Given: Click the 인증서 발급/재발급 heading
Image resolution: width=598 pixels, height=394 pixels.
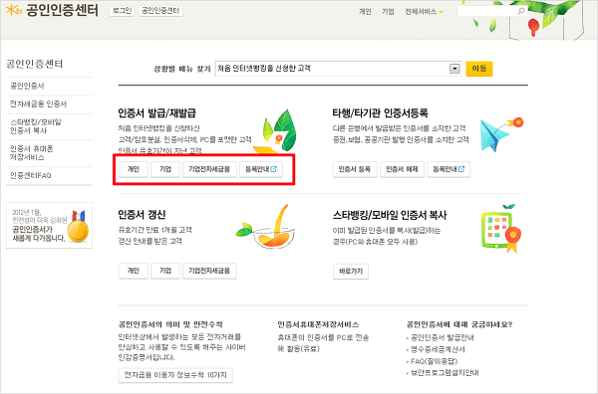Looking at the screenshot, I should click(157, 113).
